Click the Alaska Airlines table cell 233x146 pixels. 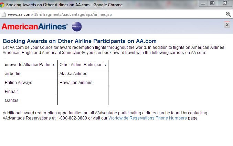(x=83, y=74)
